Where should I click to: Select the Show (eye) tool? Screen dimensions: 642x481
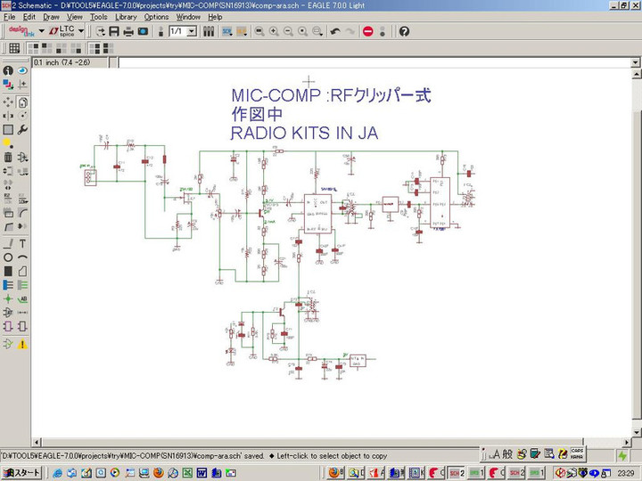22,70
